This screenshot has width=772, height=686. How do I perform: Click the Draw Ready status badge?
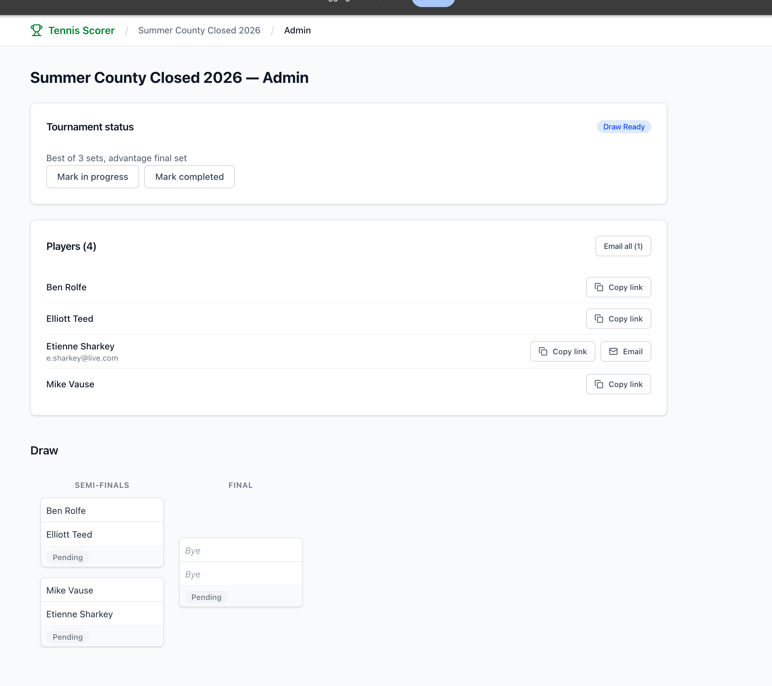click(624, 127)
